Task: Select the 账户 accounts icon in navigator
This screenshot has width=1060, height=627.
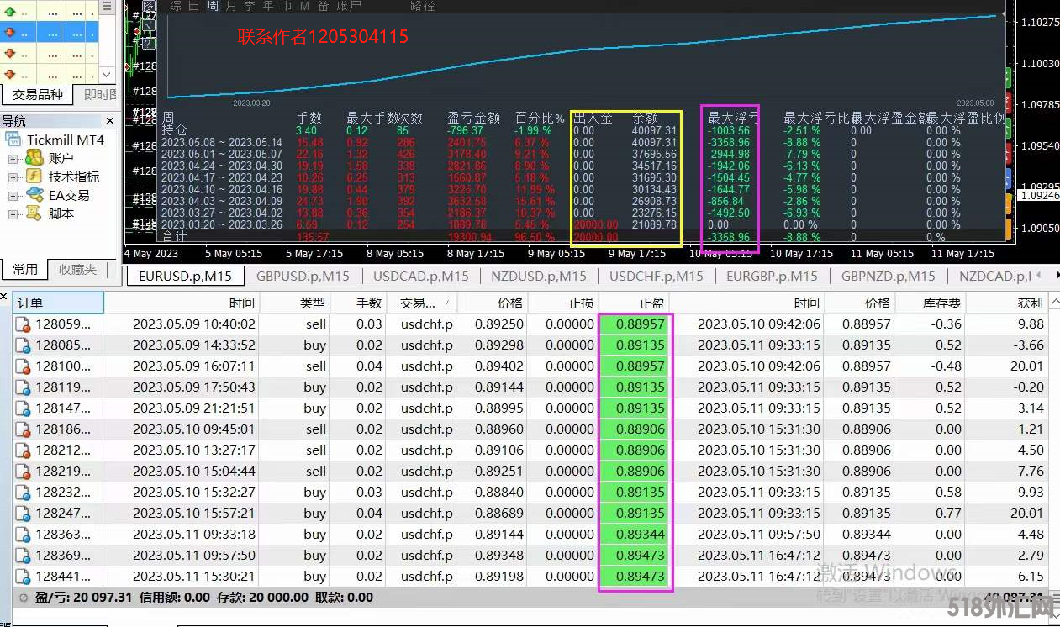Action: [34, 158]
